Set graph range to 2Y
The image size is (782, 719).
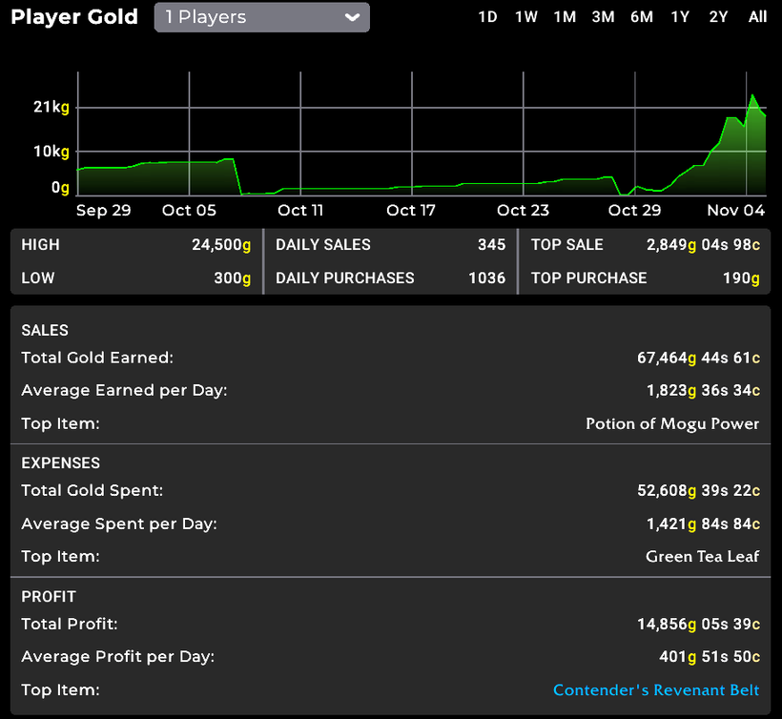pyautogui.click(x=718, y=17)
